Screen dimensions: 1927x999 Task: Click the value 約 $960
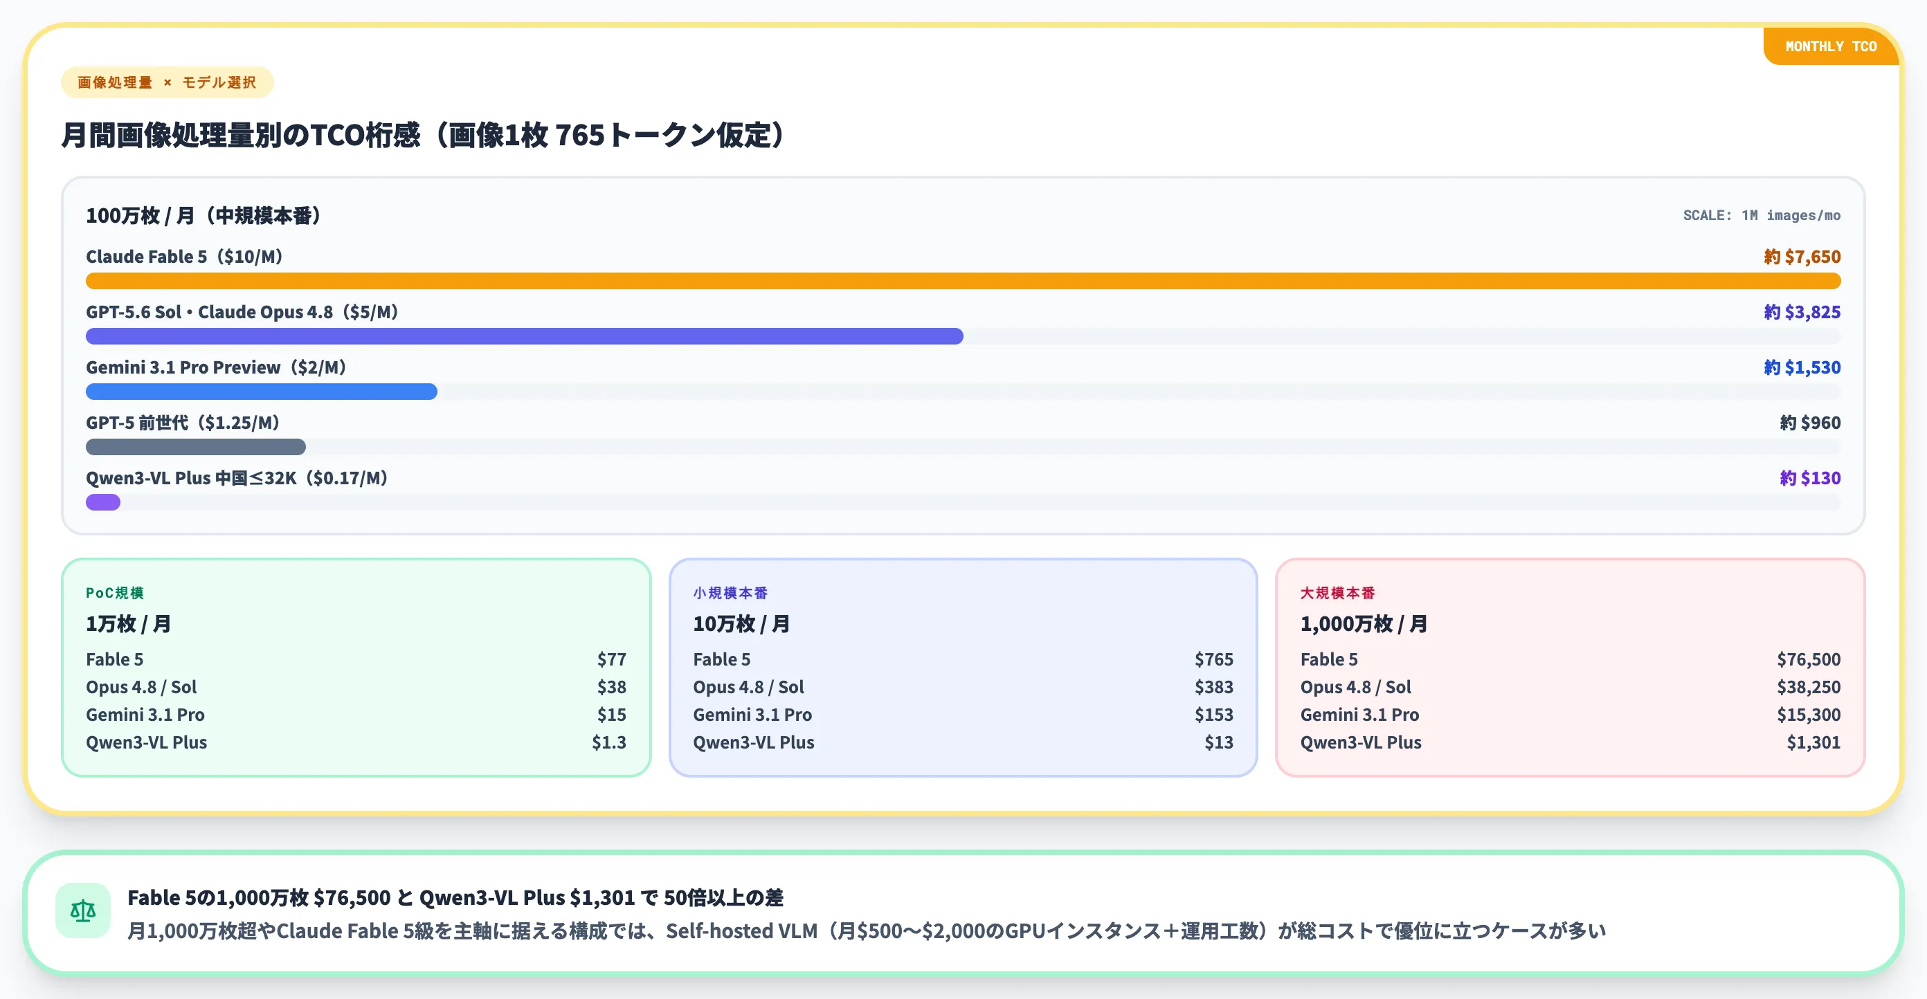click(1810, 423)
